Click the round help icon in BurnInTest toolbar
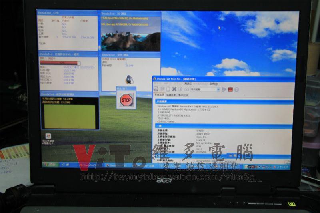The height and width of the screenshot is (213, 320). [x=236, y=89]
